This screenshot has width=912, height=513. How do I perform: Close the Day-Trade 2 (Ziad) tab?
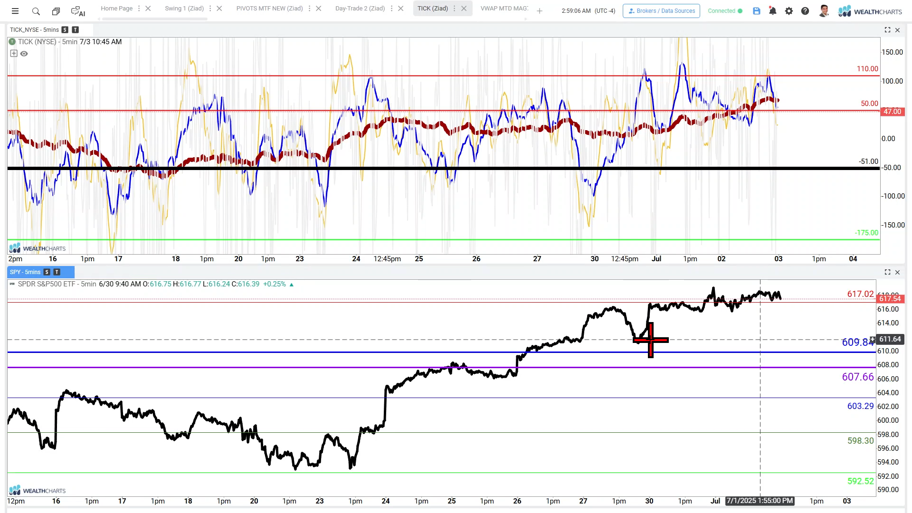coord(401,9)
